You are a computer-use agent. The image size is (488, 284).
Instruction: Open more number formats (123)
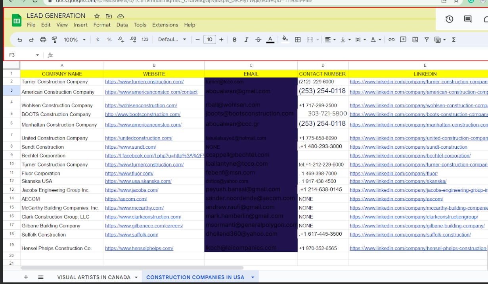pyautogui.click(x=145, y=40)
